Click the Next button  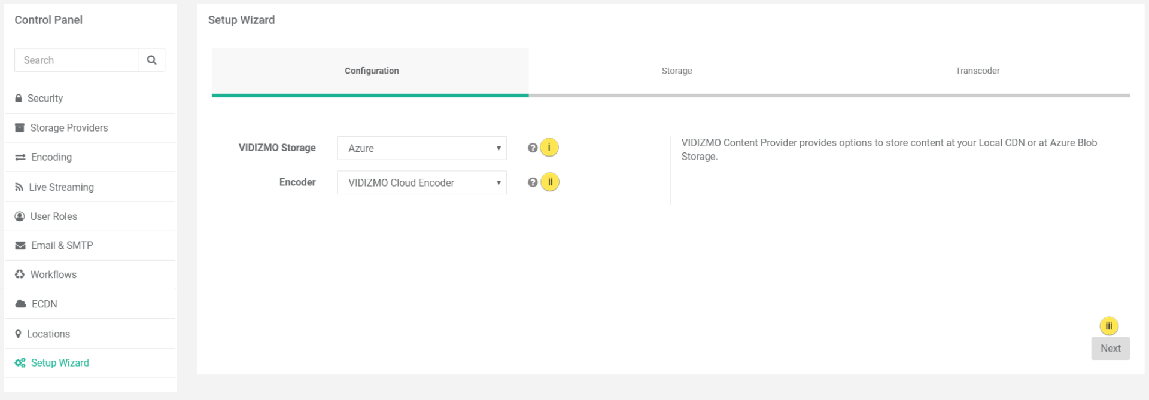tap(1110, 349)
